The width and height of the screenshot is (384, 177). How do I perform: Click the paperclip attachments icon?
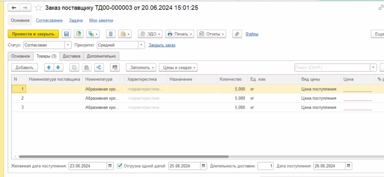pyautogui.click(x=237, y=34)
